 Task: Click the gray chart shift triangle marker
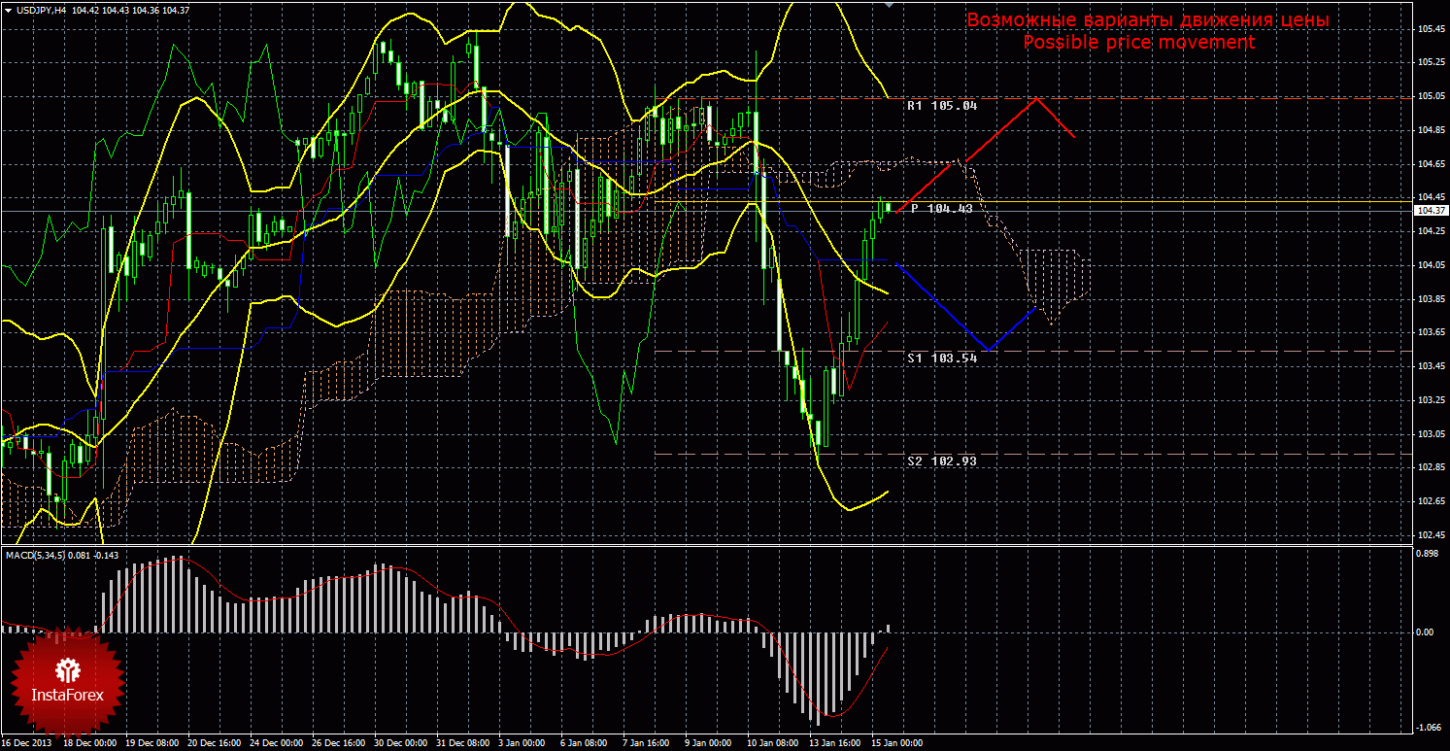coord(888,5)
